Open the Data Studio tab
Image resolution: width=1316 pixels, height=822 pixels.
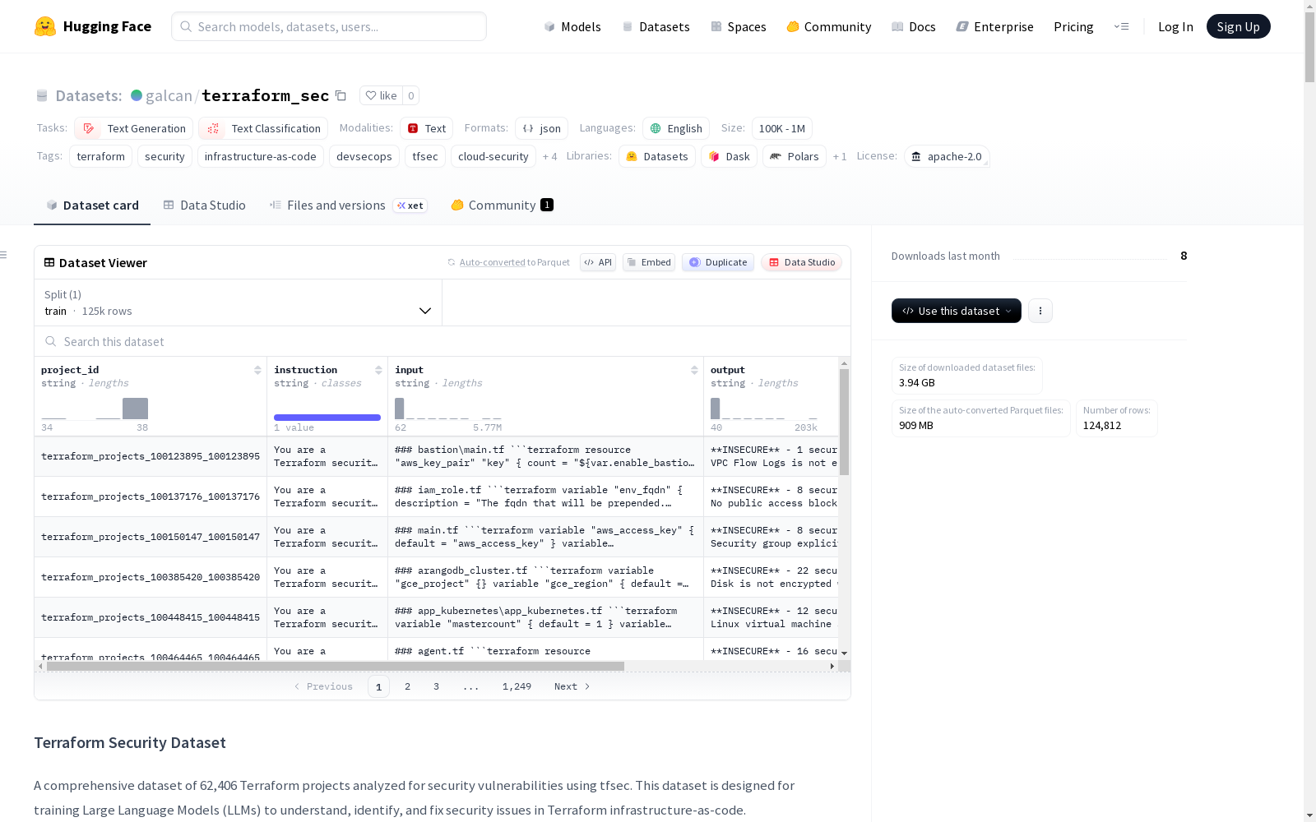click(204, 205)
